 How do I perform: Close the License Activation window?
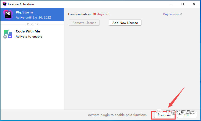194,4
